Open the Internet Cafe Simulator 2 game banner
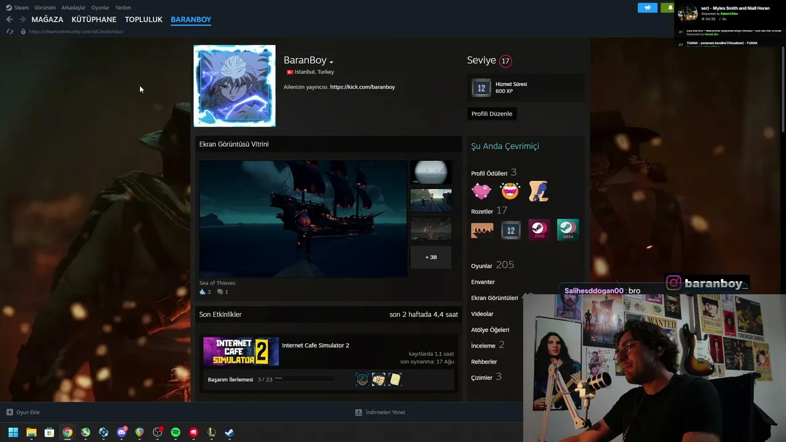 click(x=241, y=351)
